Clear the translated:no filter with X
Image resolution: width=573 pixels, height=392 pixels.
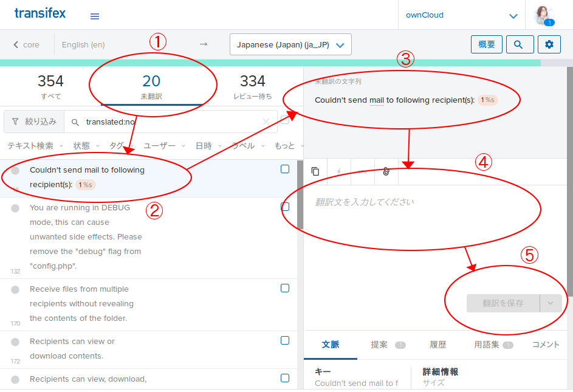[266, 122]
